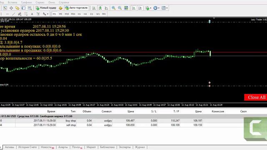The image size is (267, 150).
Task: Open the Вставка menu
Action: (x=12, y=2)
